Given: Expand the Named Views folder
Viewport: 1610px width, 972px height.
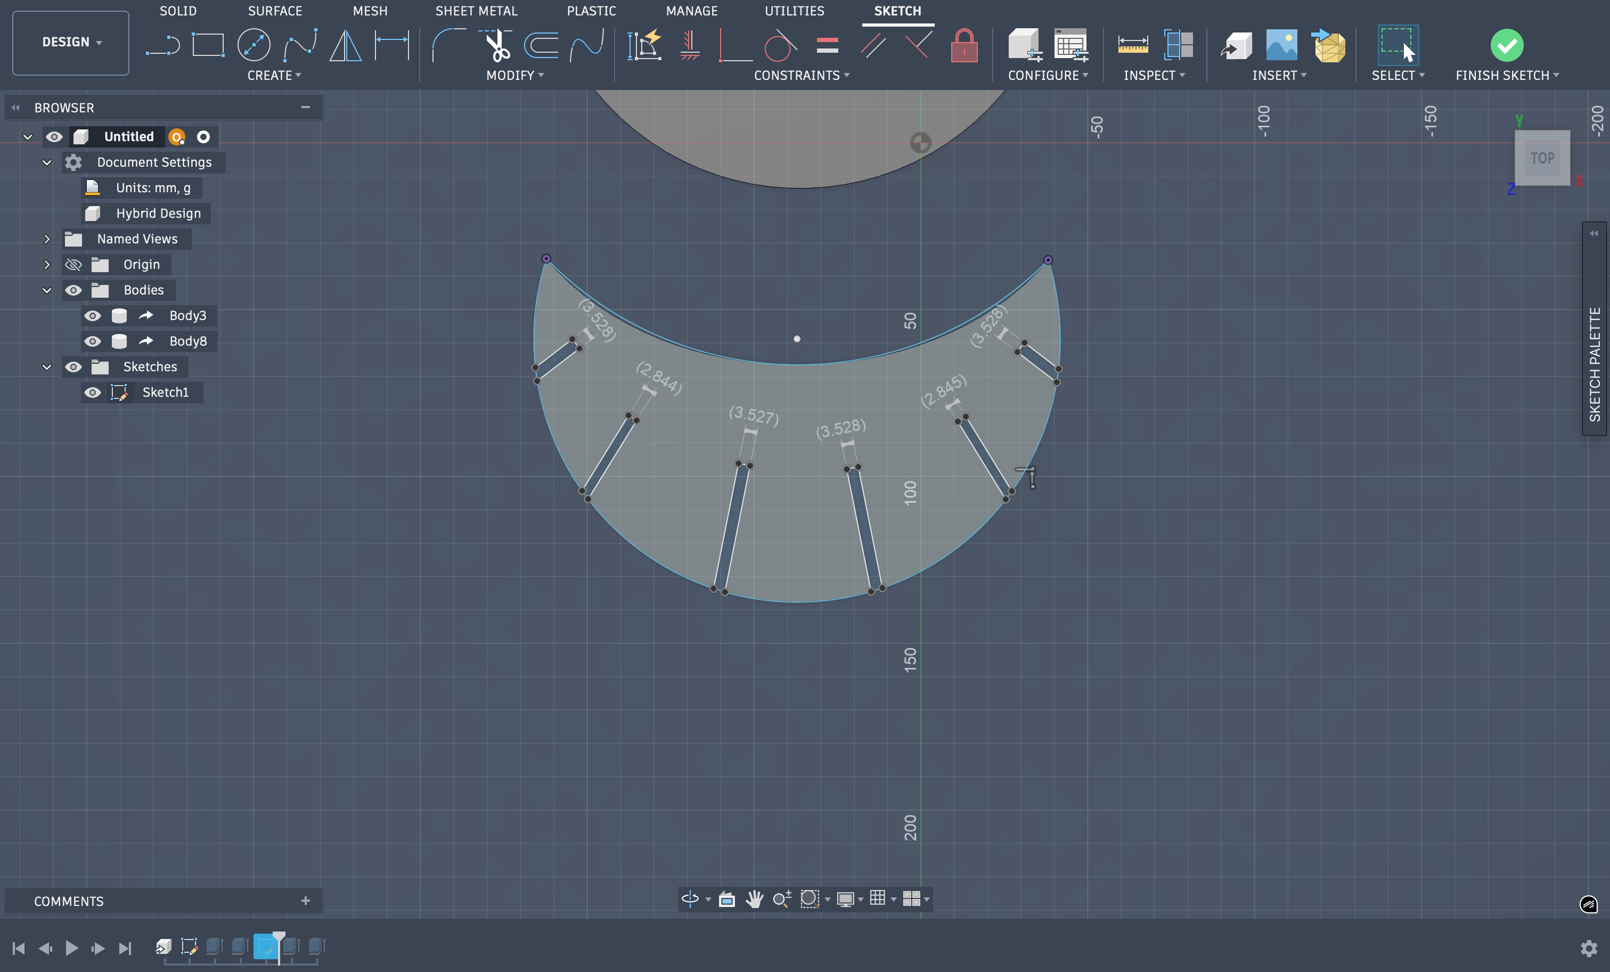Looking at the screenshot, I should tap(46, 239).
